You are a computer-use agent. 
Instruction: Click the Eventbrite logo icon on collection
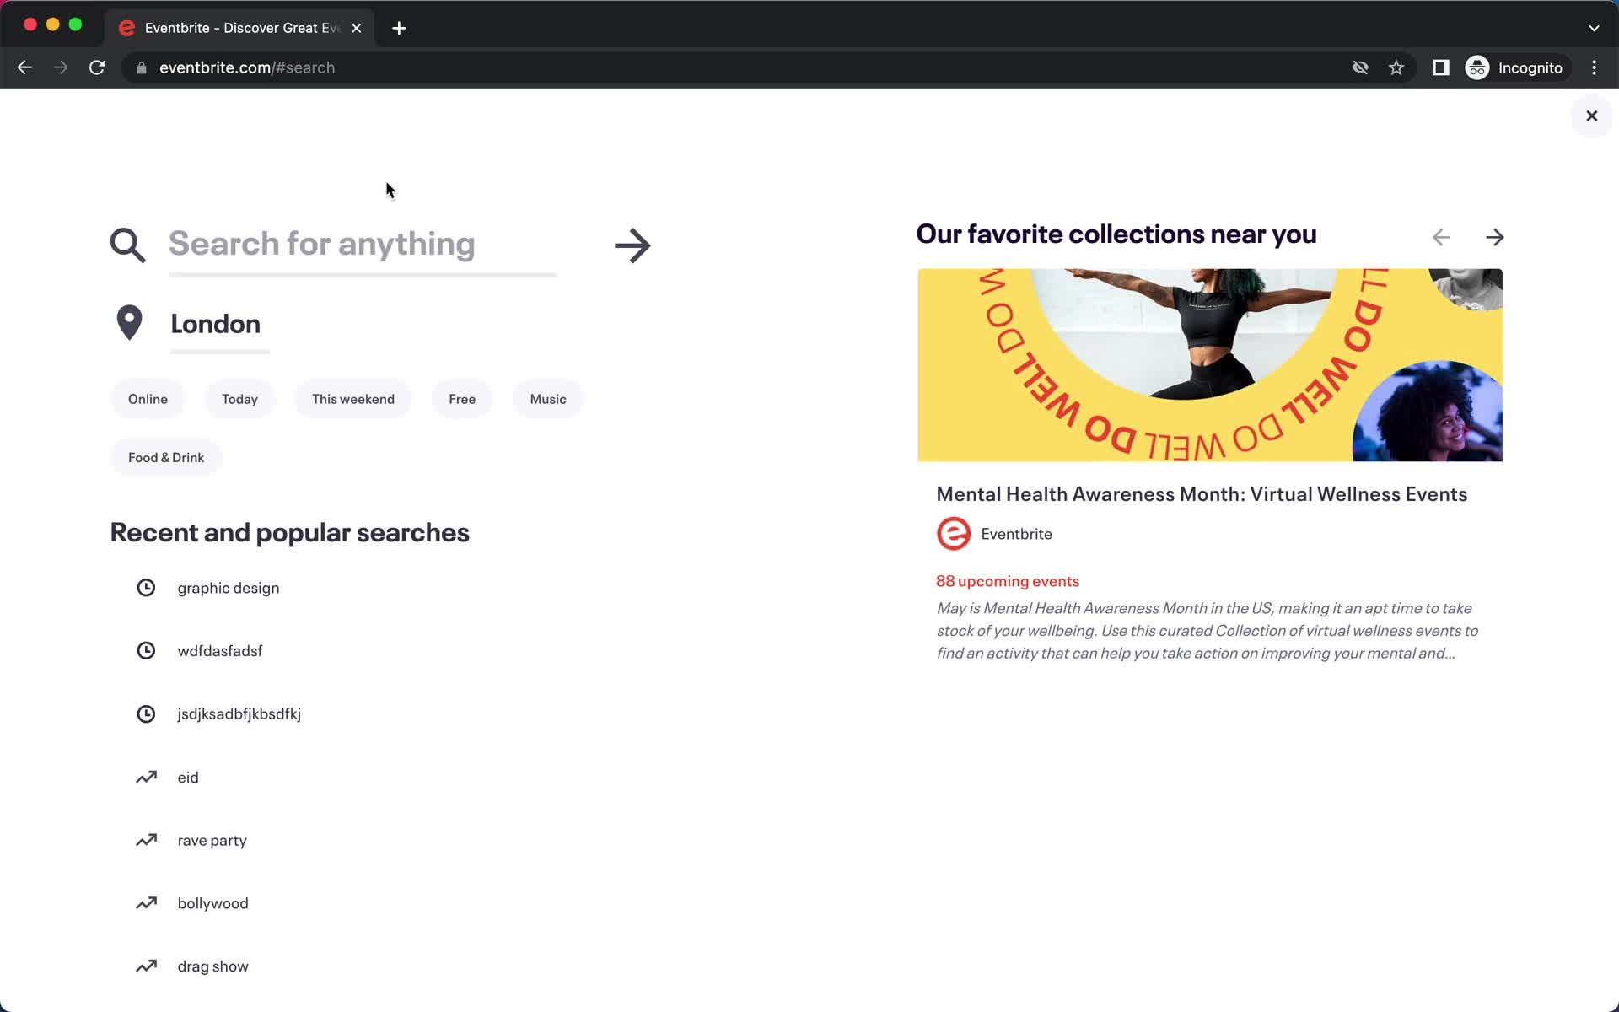954,534
